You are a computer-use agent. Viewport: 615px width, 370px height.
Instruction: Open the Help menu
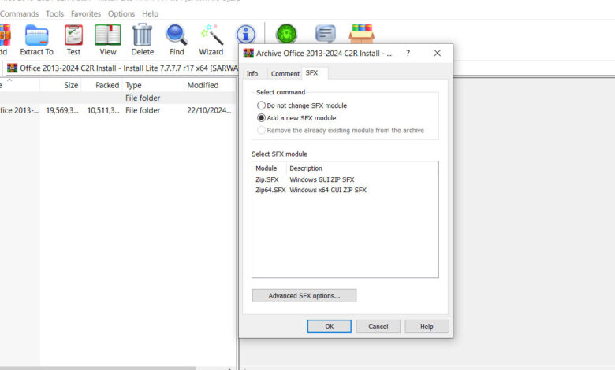click(151, 13)
